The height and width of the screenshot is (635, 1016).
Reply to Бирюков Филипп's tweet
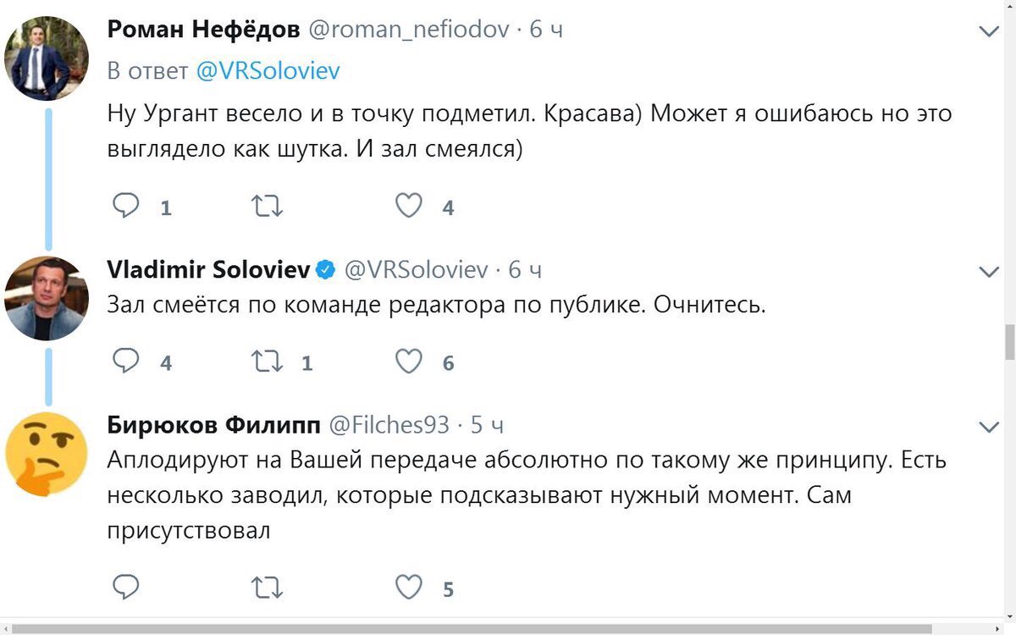click(x=126, y=586)
